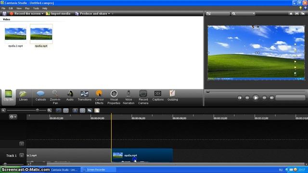Expand the Produce and share dropdown arrow
The height and width of the screenshot is (173, 308).
coord(109,14)
